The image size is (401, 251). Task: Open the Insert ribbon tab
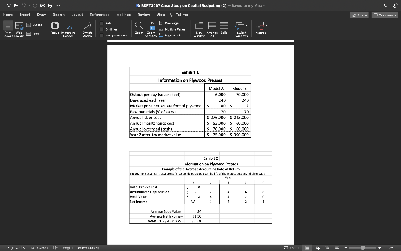tap(25, 15)
